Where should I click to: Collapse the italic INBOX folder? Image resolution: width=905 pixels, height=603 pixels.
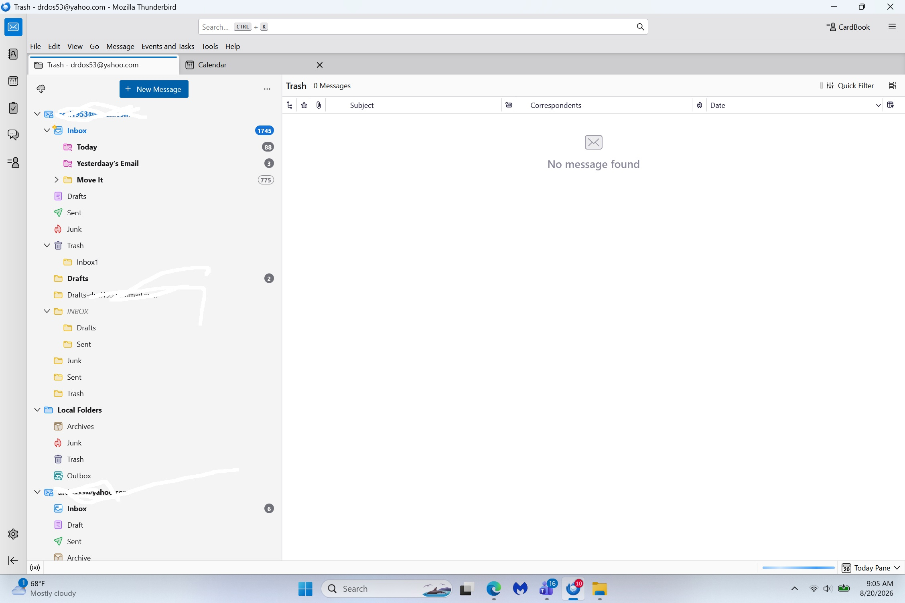[47, 311]
